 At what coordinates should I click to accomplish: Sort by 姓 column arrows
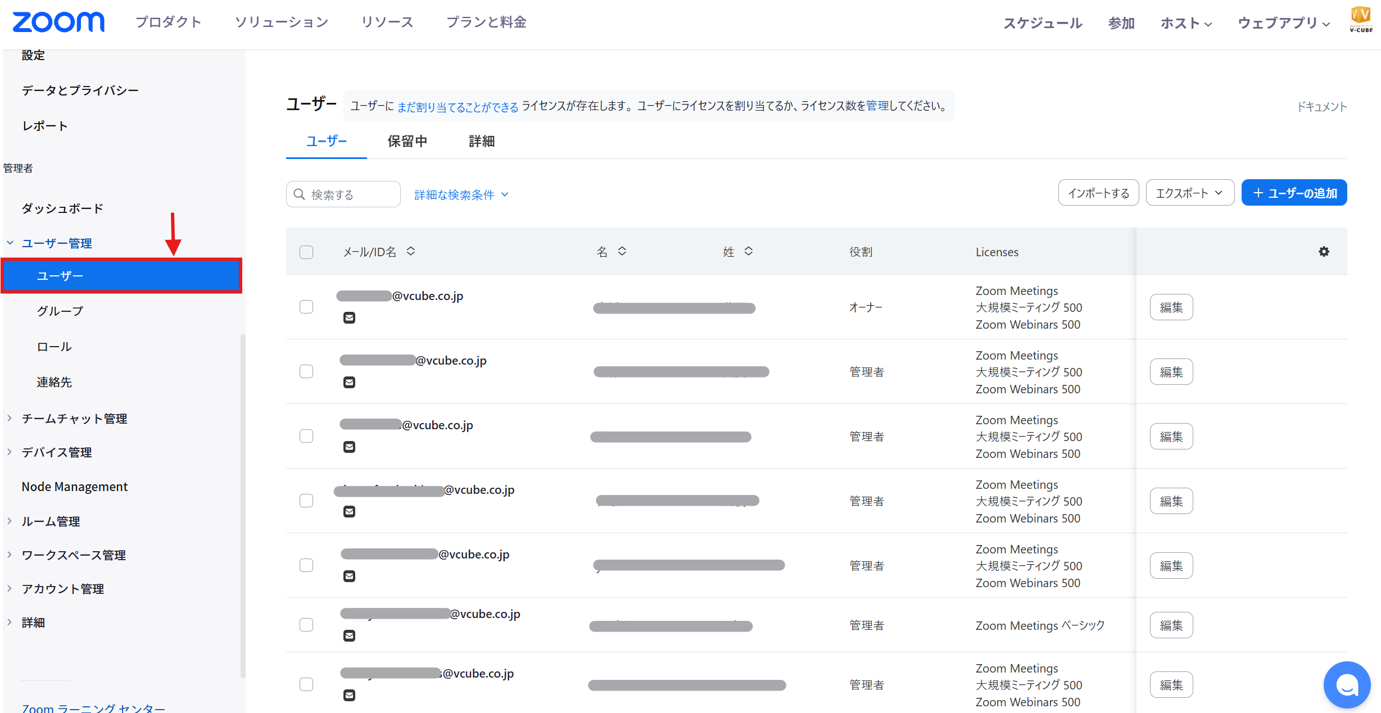[x=748, y=251]
